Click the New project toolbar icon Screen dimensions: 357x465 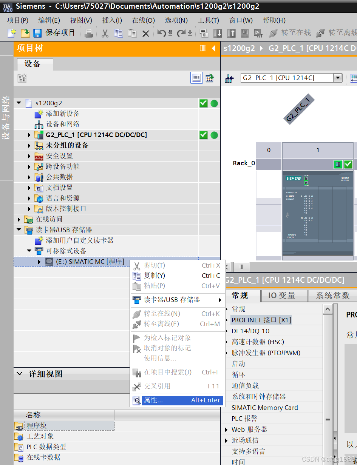tap(12, 33)
